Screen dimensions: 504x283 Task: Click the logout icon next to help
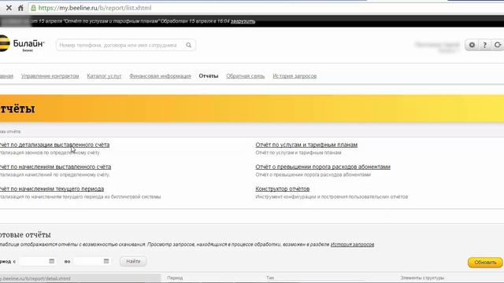[x=497, y=46]
